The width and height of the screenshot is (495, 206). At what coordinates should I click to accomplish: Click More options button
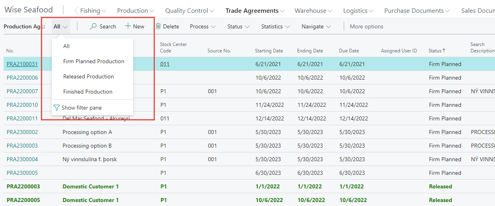tap(366, 26)
